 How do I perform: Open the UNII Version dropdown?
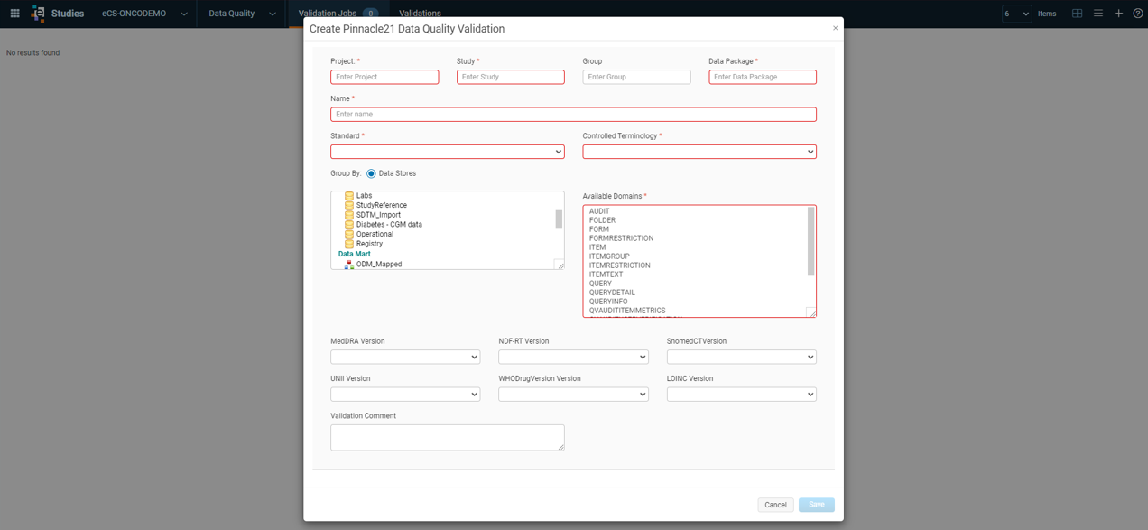405,395
